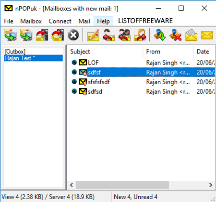
Task: Click the nPOPuk envelope title bar icon
Action: point(9,8)
